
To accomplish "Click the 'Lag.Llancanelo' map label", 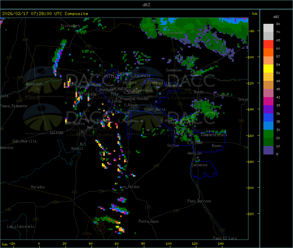I will pyautogui.click(x=21, y=226).
